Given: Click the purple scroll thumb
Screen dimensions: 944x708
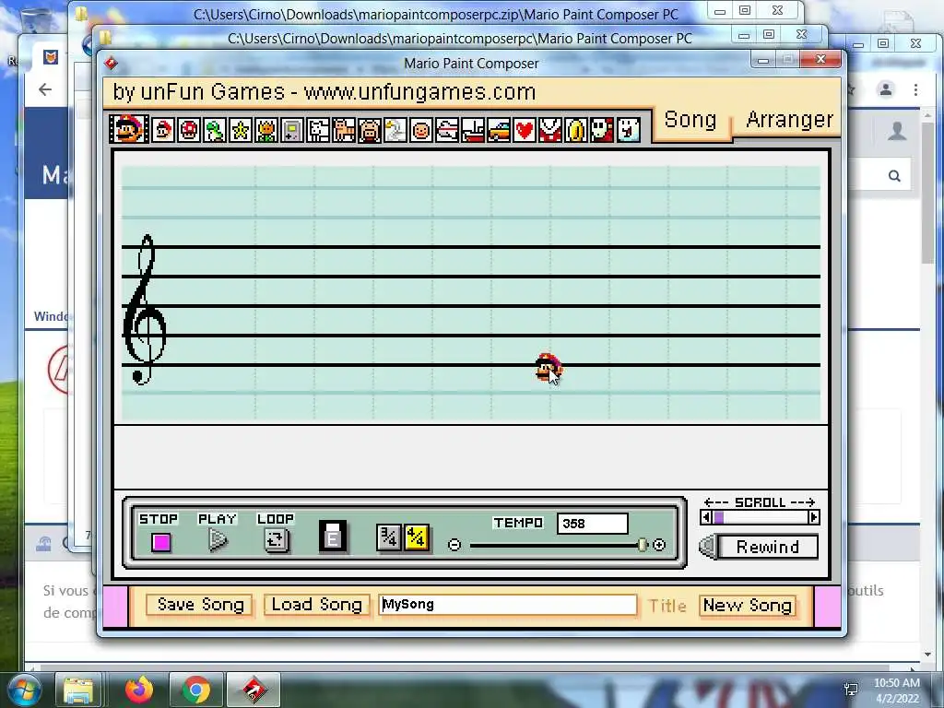Looking at the screenshot, I should [x=718, y=517].
